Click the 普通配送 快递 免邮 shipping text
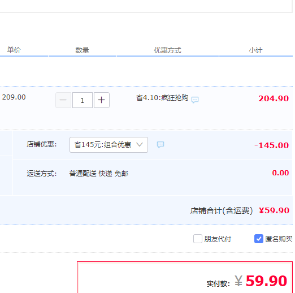The width and height of the screenshot is (295, 293). [x=99, y=174]
